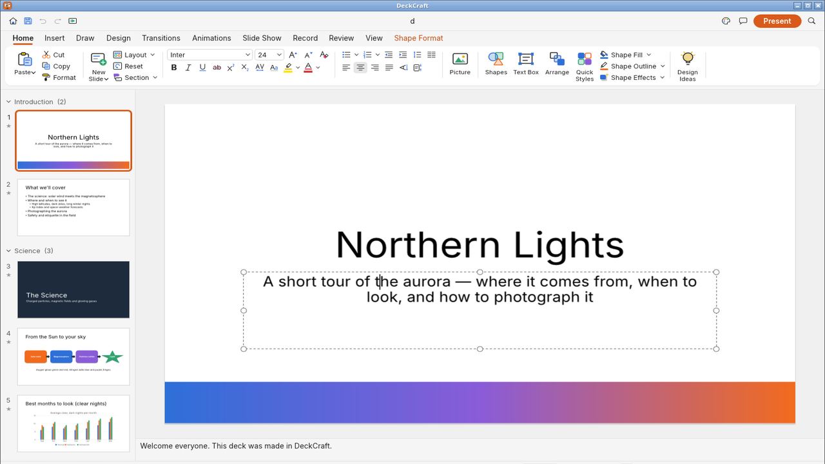Open Quick Styles
825x464 pixels.
585,67
